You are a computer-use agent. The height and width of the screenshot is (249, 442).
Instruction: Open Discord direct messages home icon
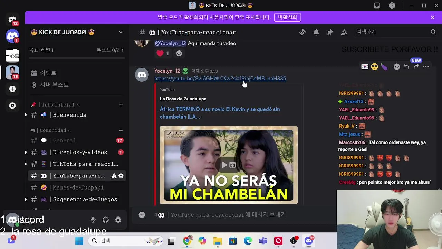tap(12, 20)
